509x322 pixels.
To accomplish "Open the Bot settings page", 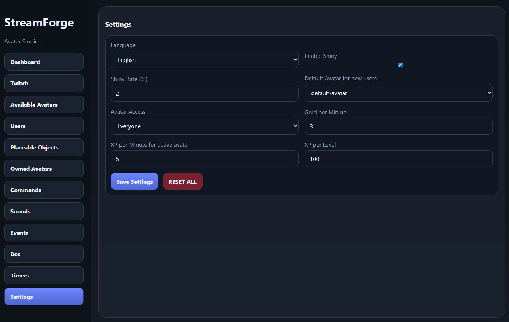I will coord(44,254).
